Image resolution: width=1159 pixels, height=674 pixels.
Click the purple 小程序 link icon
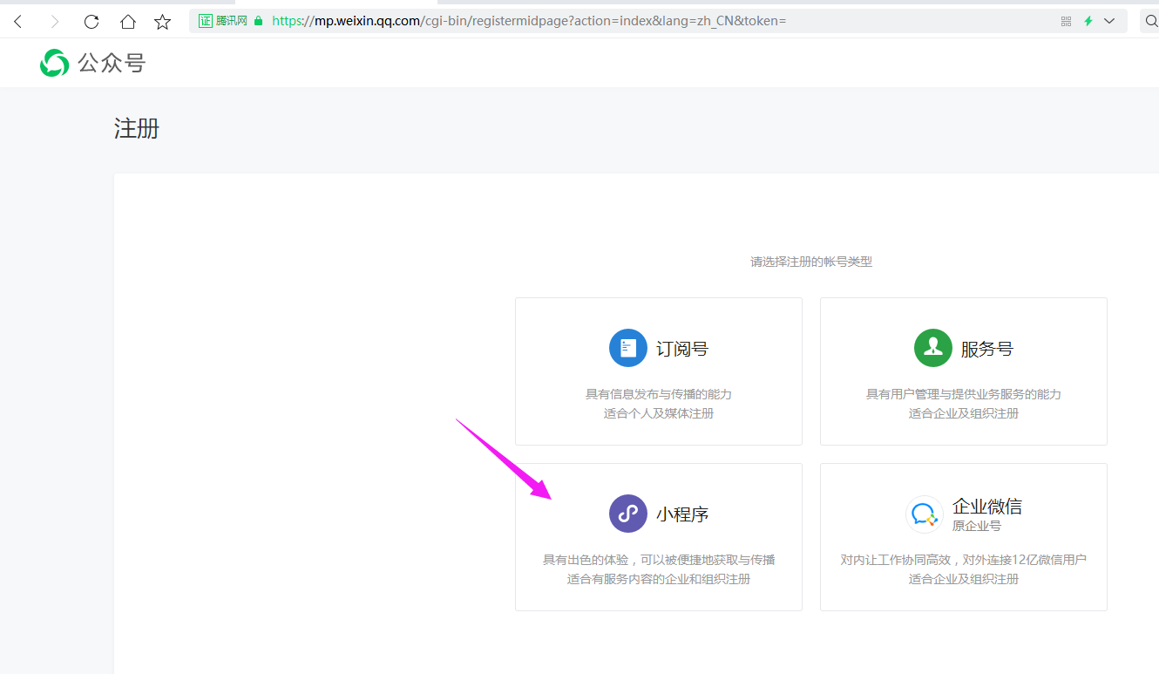click(628, 514)
